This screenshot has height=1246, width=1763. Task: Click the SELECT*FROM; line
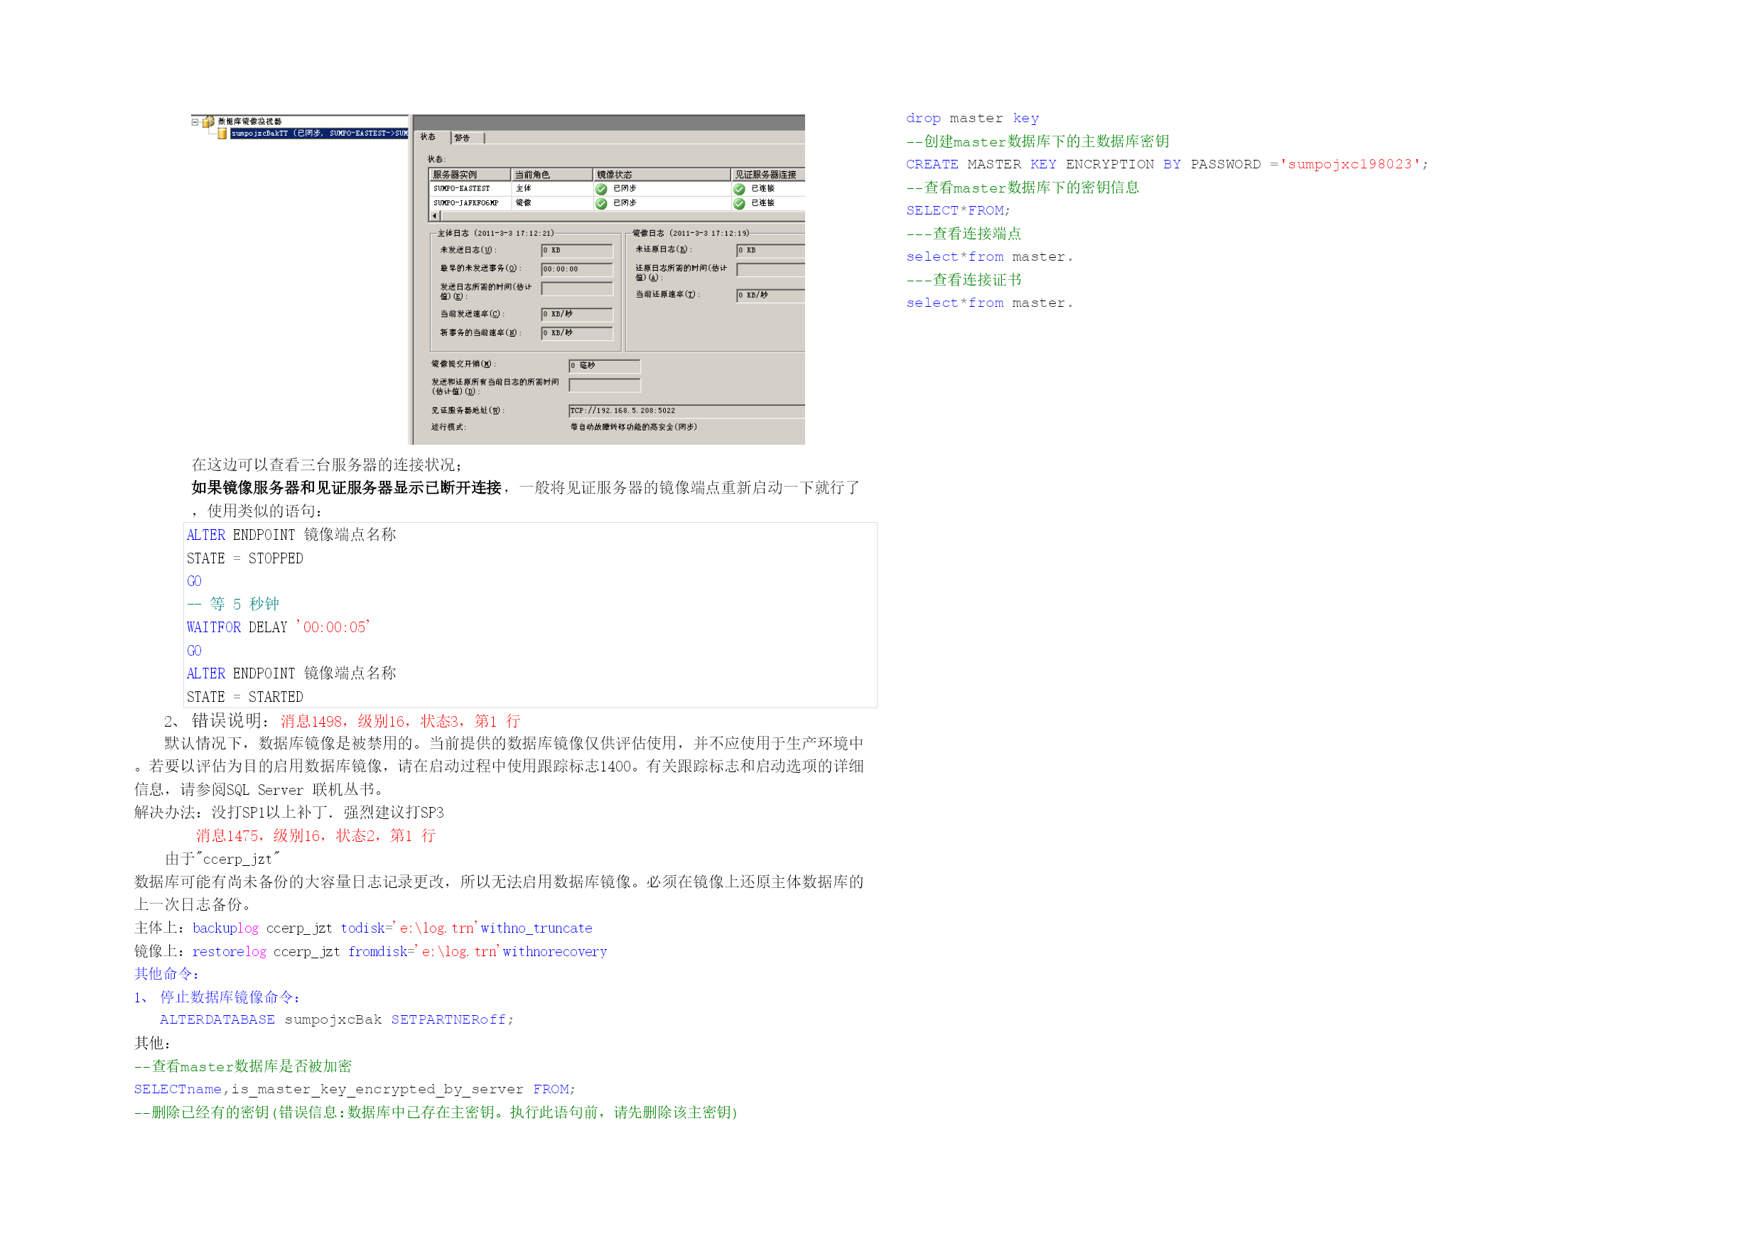click(x=959, y=210)
